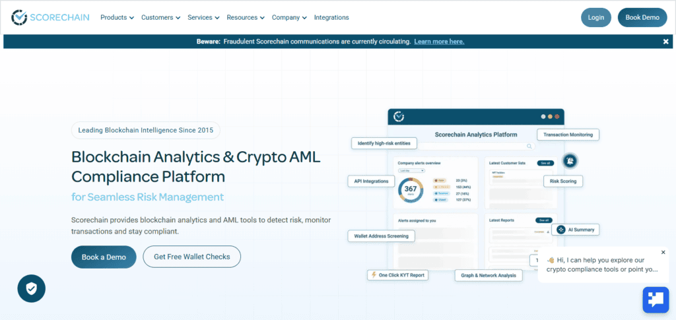Open the Last day dropdown in alerts overview
676x320 pixels.
pos(412,170)
